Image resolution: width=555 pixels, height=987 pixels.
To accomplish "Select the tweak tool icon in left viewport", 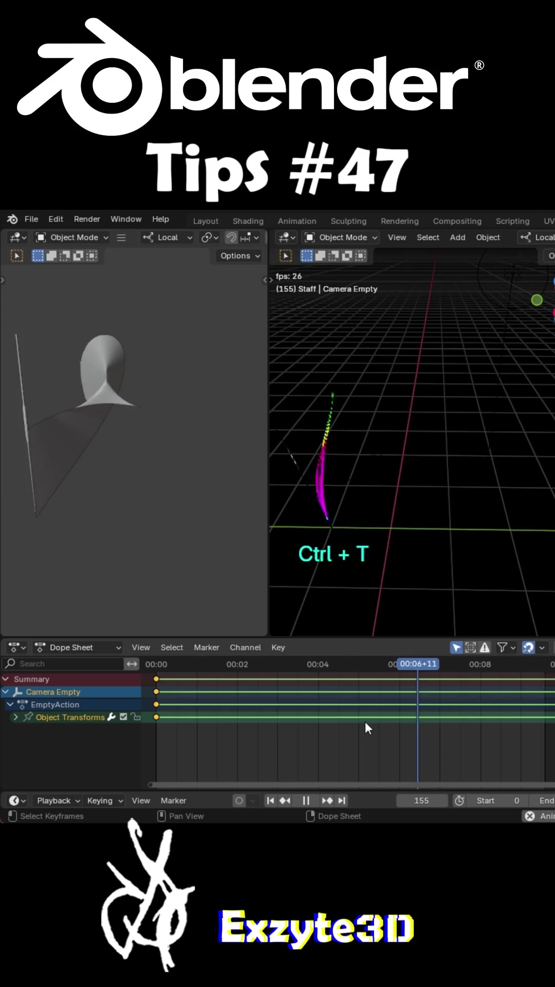I will point(17,255).
